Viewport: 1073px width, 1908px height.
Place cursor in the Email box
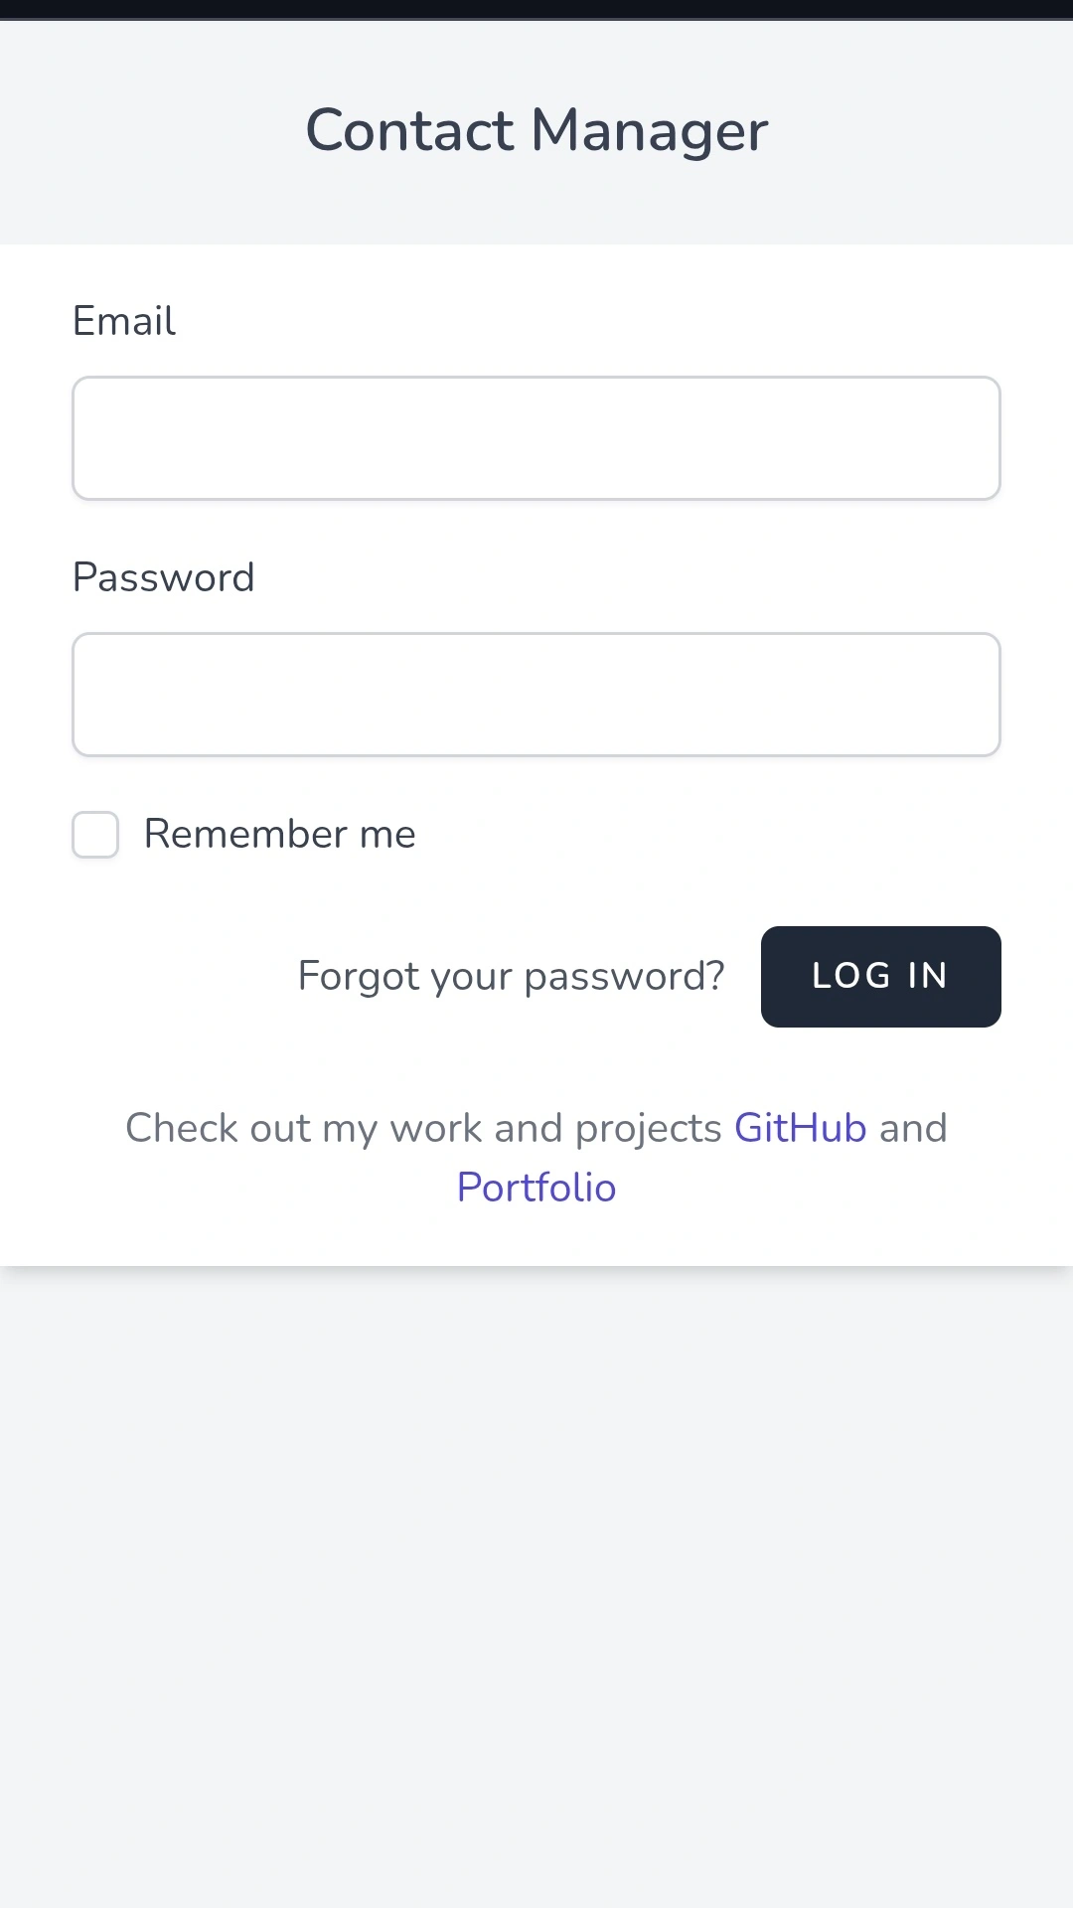coord(536,437)
